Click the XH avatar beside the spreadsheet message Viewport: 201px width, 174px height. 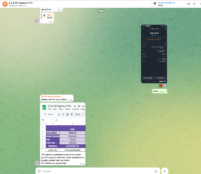37,163
